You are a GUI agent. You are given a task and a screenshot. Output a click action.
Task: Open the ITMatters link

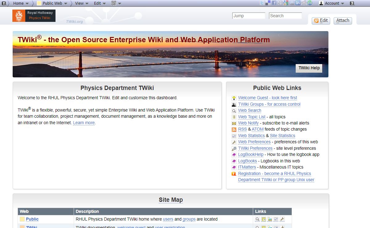coord(247,167)
